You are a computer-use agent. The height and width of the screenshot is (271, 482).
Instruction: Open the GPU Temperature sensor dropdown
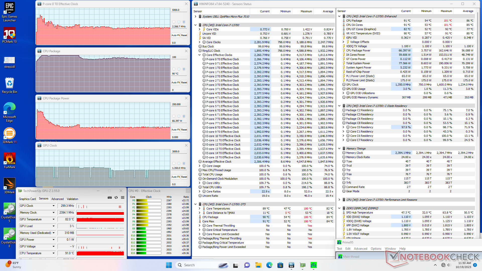pos(53,219)
